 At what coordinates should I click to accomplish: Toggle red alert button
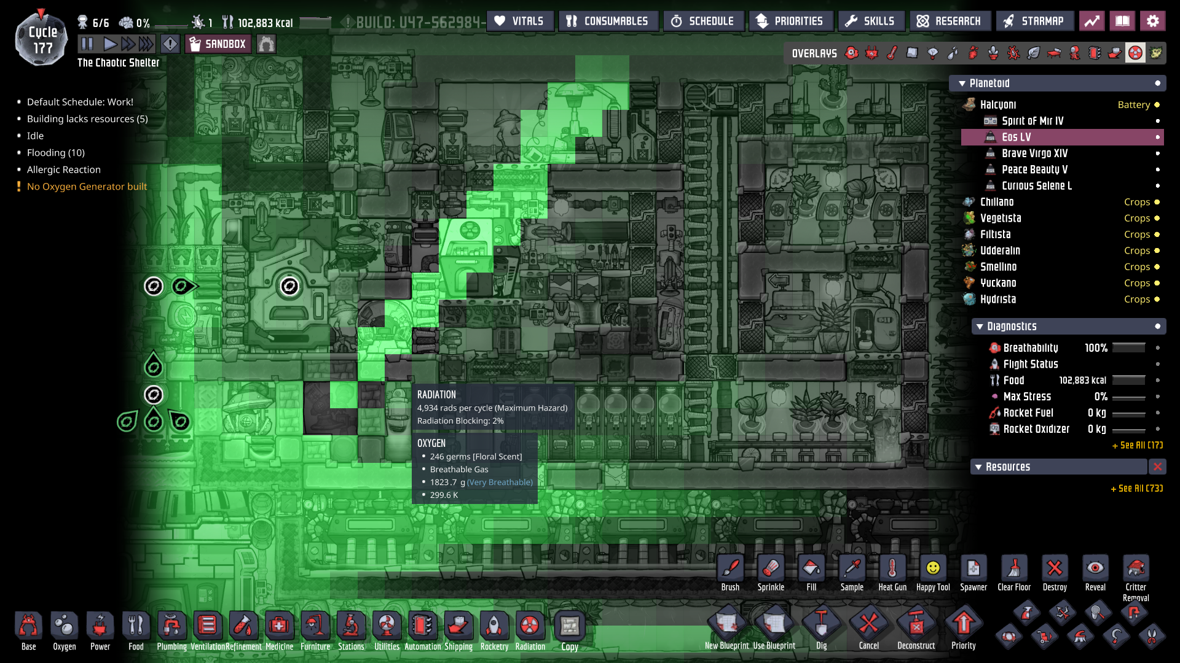[x=170, y=44]
